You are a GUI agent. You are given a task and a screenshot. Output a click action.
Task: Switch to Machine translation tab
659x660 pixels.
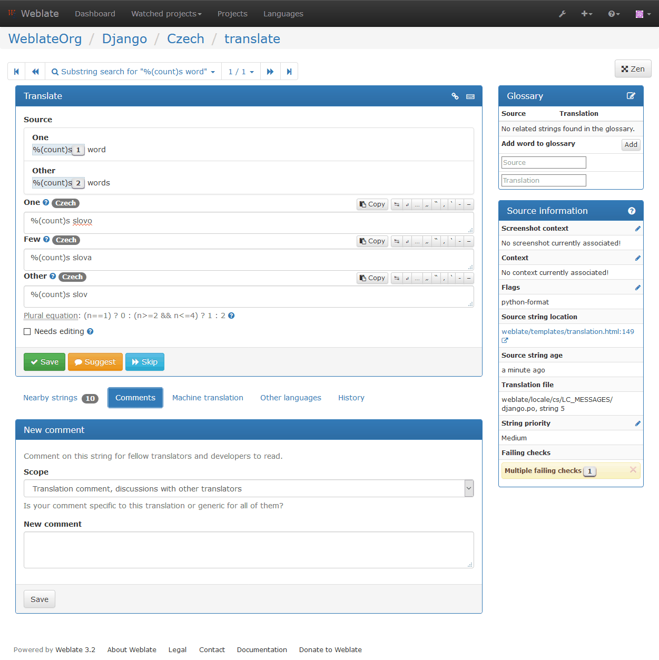tap(208, 398)
